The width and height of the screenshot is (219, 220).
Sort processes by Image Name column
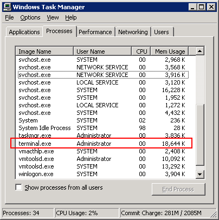coord(44,51)
